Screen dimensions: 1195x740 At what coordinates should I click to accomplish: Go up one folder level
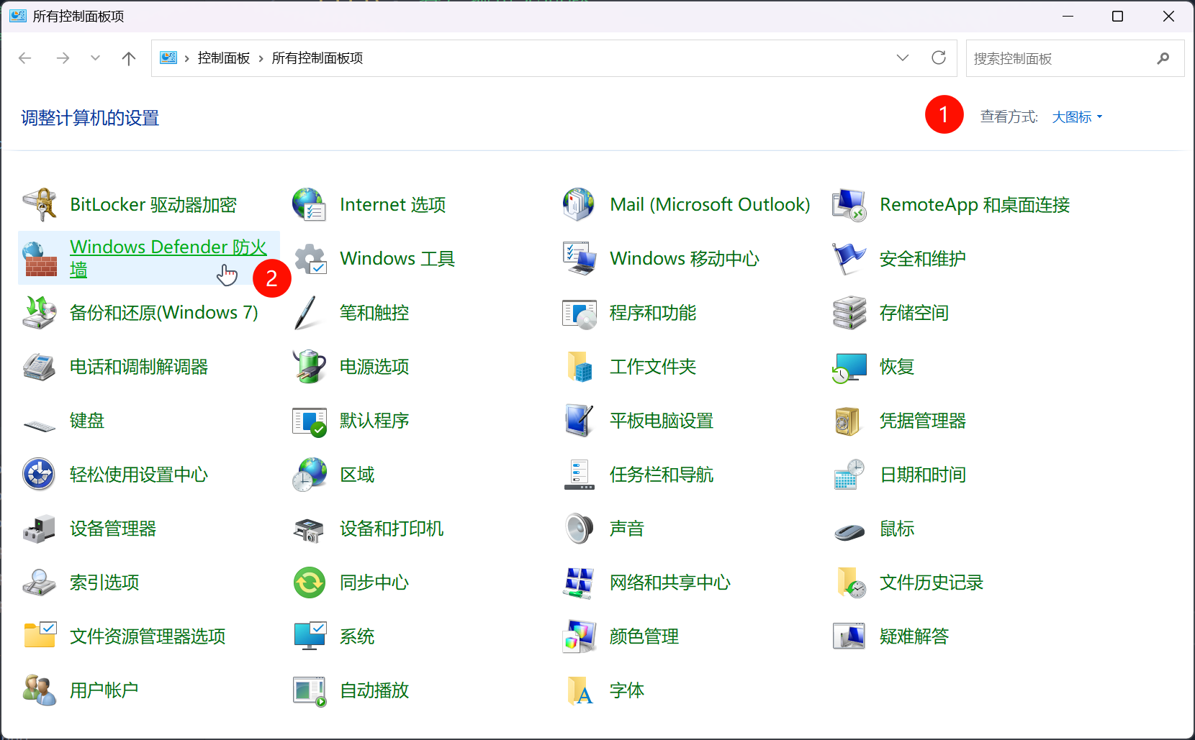(x=129, y=58)
